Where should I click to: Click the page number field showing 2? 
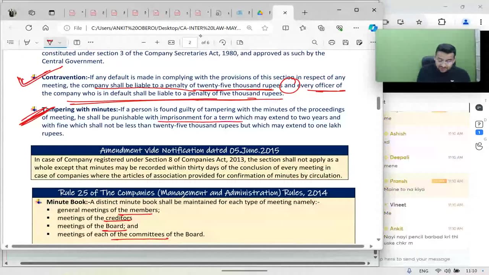pyautogui.click(x=190, y=42)
